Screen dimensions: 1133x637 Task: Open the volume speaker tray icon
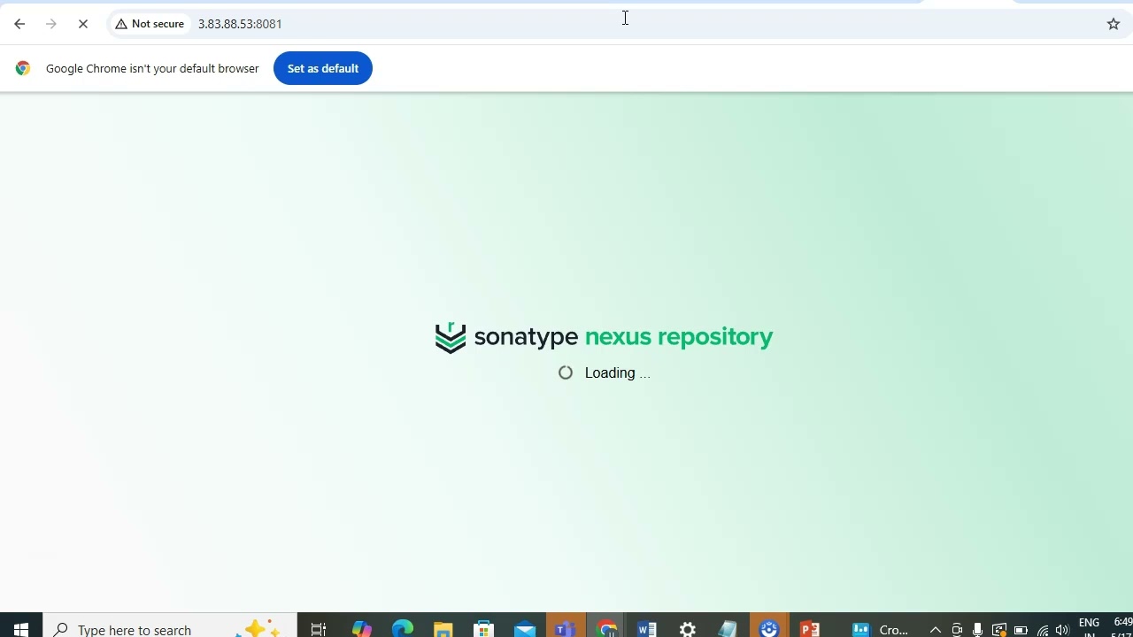click(1062, 630)
